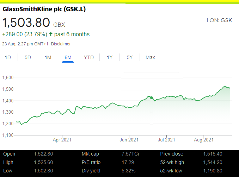Show the 1Y chart range
This screenshot has height=177, width=239.
(110, 57)
